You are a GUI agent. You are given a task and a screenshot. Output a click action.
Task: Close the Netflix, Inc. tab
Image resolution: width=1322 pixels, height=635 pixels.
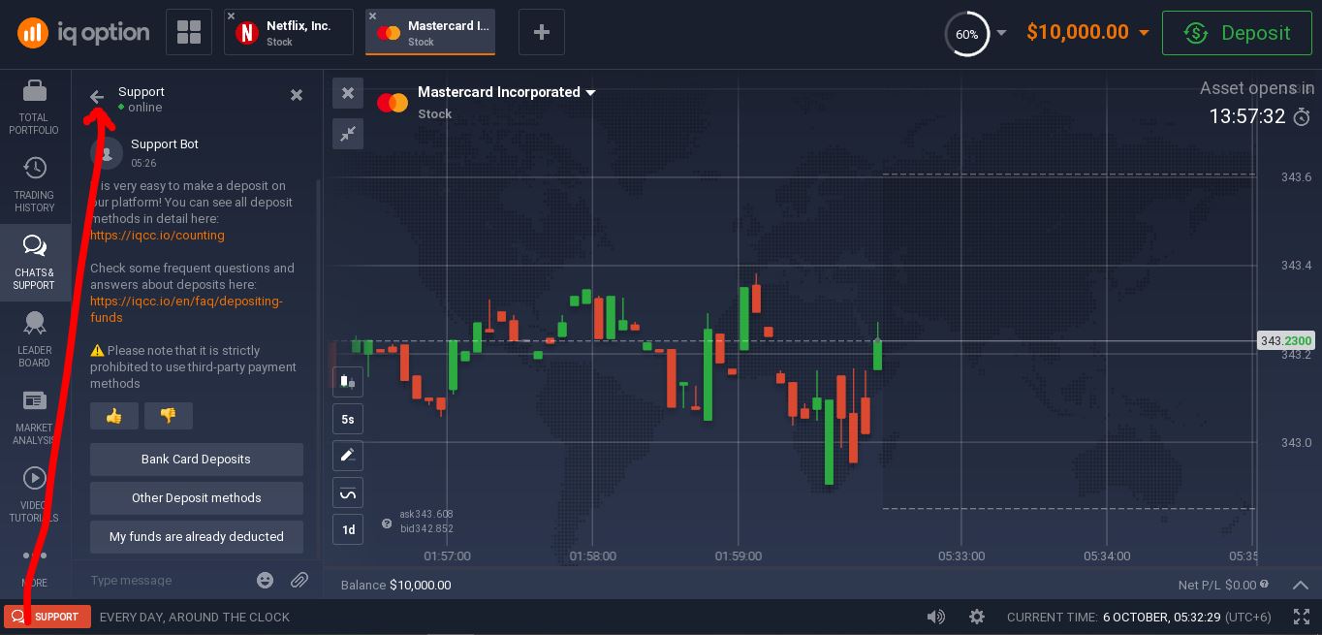pos(231,16)
